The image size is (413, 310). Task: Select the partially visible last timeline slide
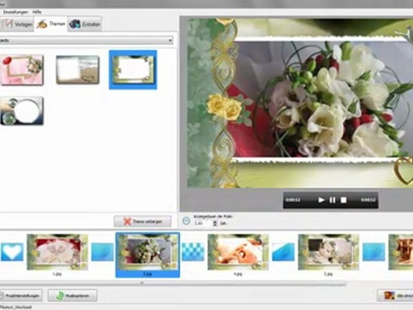point(401,252)
